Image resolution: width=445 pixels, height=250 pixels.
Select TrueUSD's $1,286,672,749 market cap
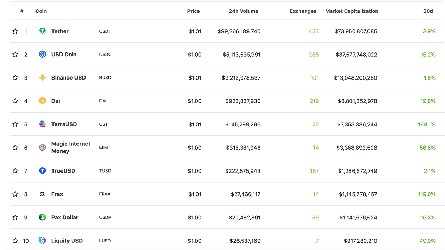point(357,171)
